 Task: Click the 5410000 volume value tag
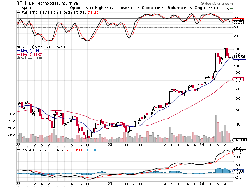pyautogui.click(x=240, y=140)
